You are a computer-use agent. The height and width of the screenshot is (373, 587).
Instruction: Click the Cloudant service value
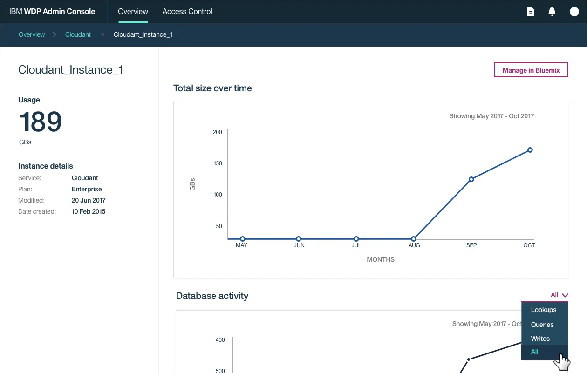point(85,178)
